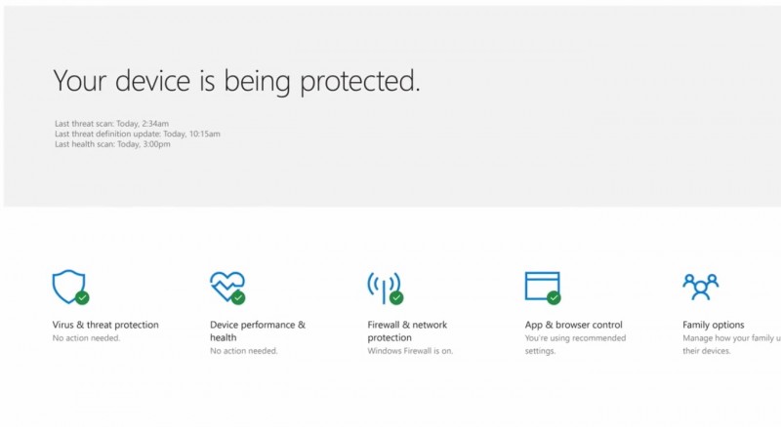Click 'No action needed' under Device health

pyautogui.click(x=244, y=351)
